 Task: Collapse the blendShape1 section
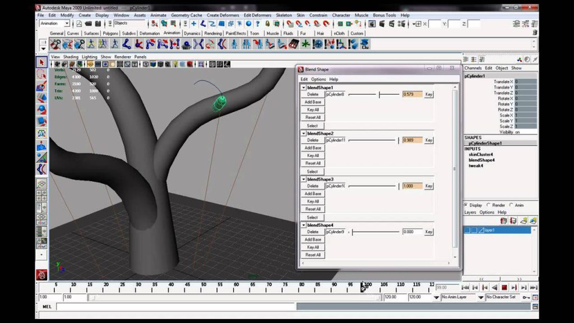(x=303, y=88)
